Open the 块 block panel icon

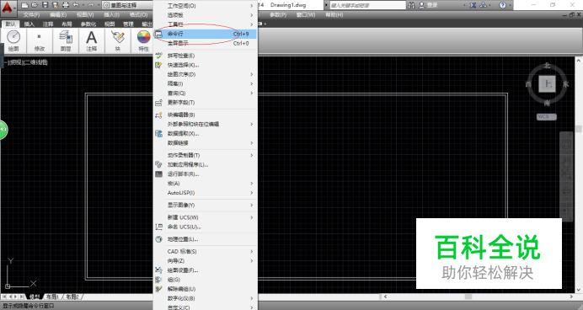(x=118, y=41)
